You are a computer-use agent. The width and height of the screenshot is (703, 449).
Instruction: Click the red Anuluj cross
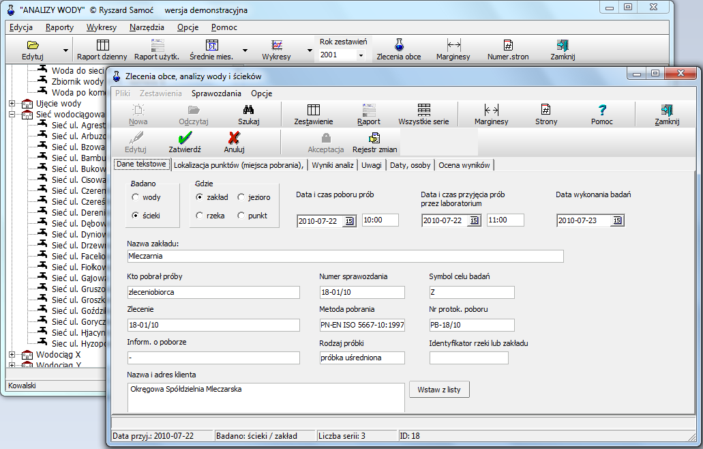click(x=234, y=138)
